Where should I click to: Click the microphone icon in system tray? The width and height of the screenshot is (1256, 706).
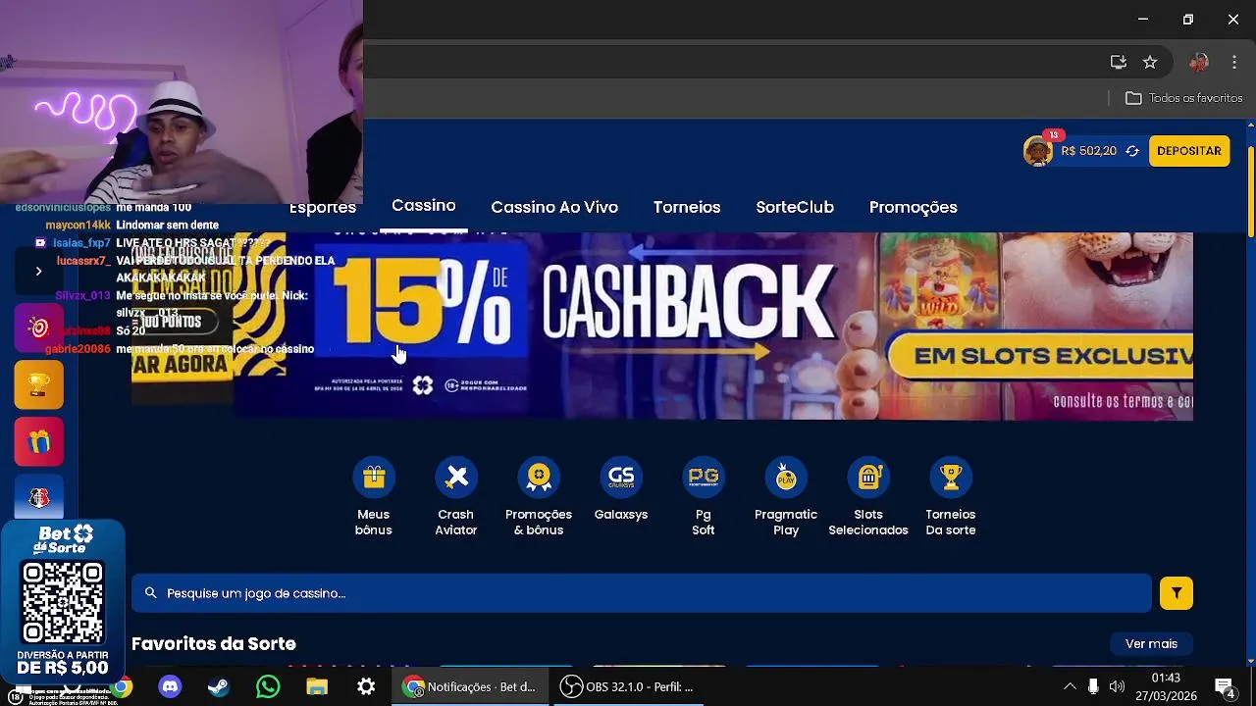[x=1093, y=686]
